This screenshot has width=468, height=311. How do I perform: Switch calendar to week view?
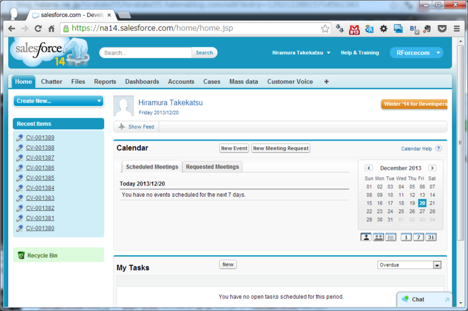418,237
